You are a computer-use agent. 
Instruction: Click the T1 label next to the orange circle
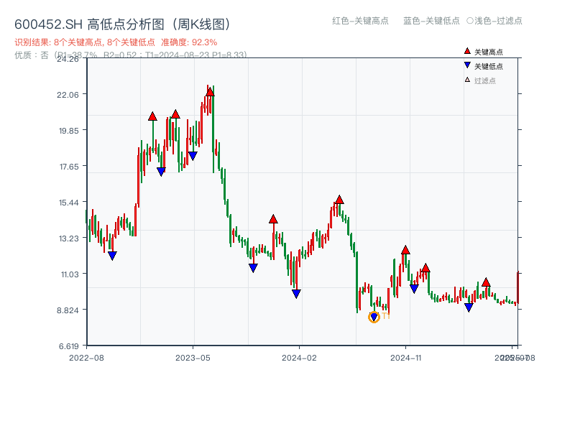[385, 315]
